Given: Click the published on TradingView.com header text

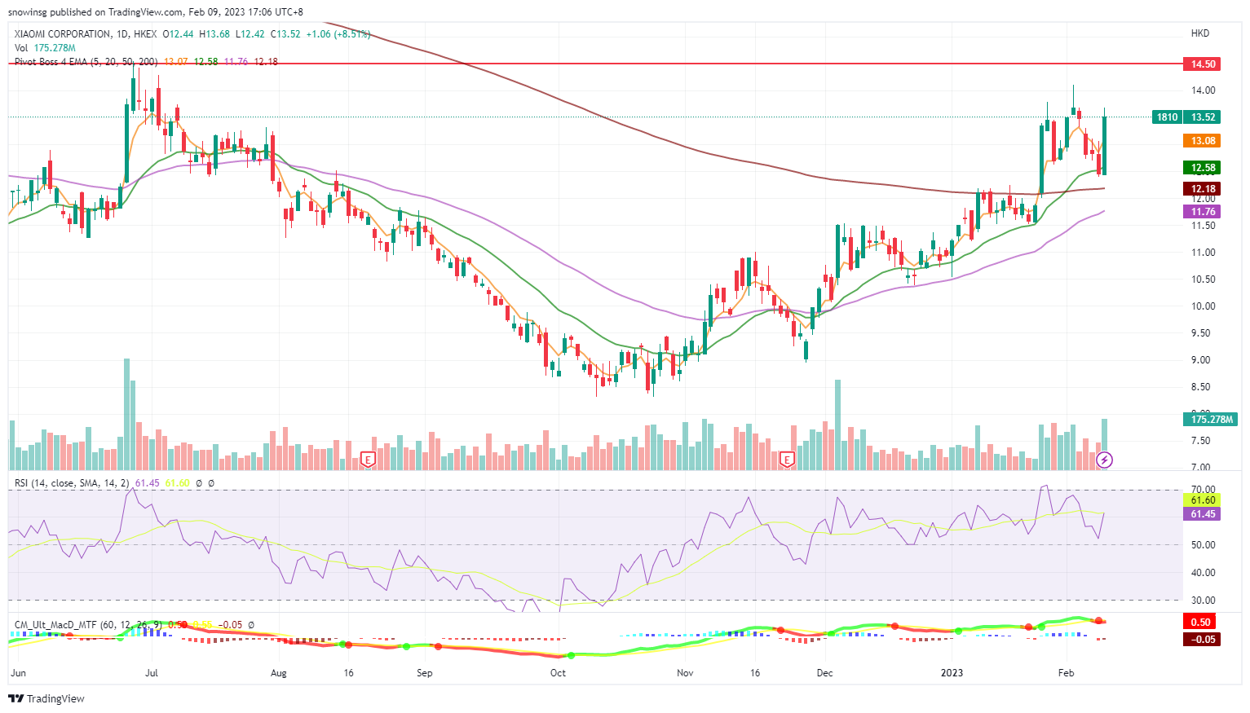Looking at the screenshot, I should point(117,12).
